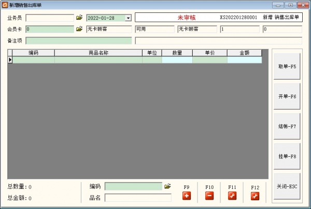Image resolution: width=311 pixels, height=209 pixels.
Task: Select the row indicator arrow of first row
Action: coord(10,60)
